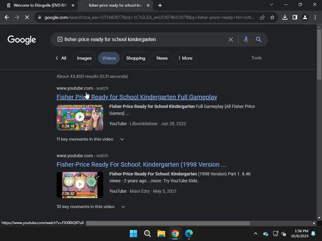Show News results
This screenshot has height=241, width=322.
coord(162,58)
